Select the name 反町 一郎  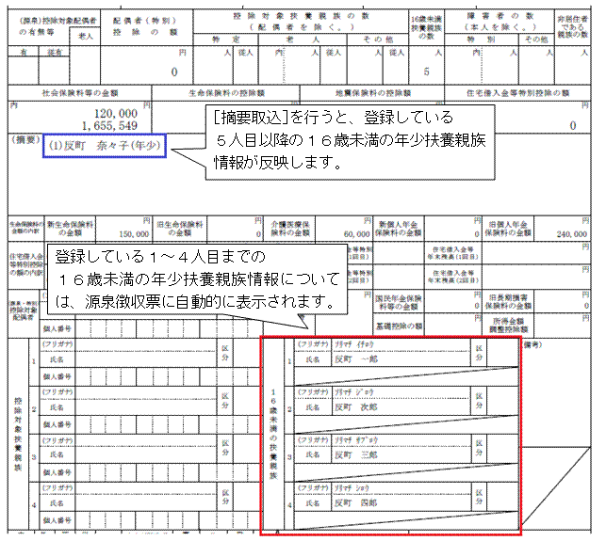(x=356, y=359)
